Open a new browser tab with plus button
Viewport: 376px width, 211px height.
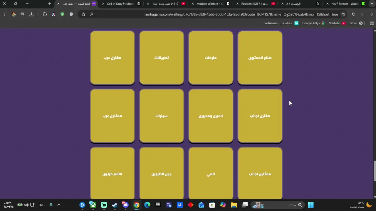[50, 4]
